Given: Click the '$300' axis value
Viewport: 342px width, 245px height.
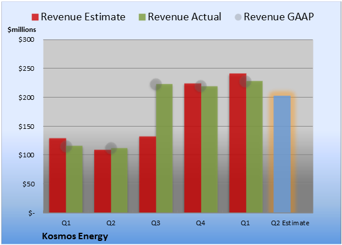Looking at the screenshot, I should click(26, 39).
